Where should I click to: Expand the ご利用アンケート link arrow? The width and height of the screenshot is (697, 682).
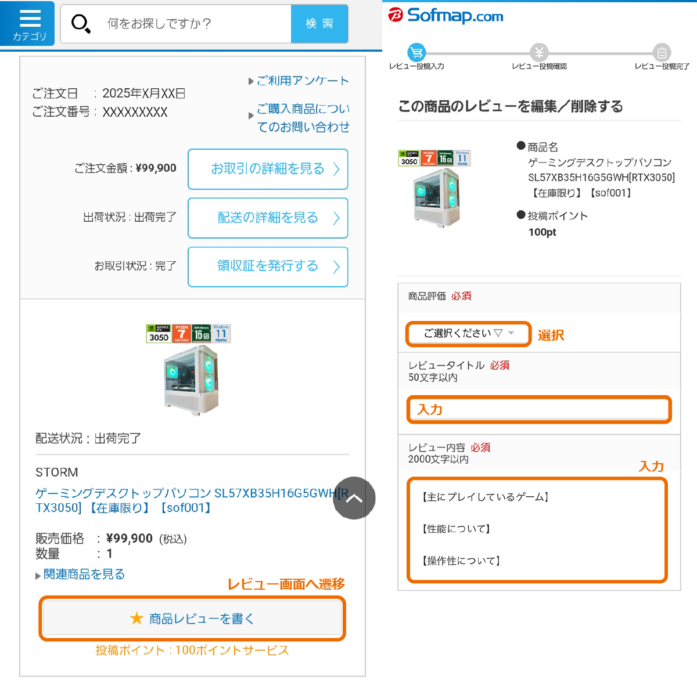[251, 81]
